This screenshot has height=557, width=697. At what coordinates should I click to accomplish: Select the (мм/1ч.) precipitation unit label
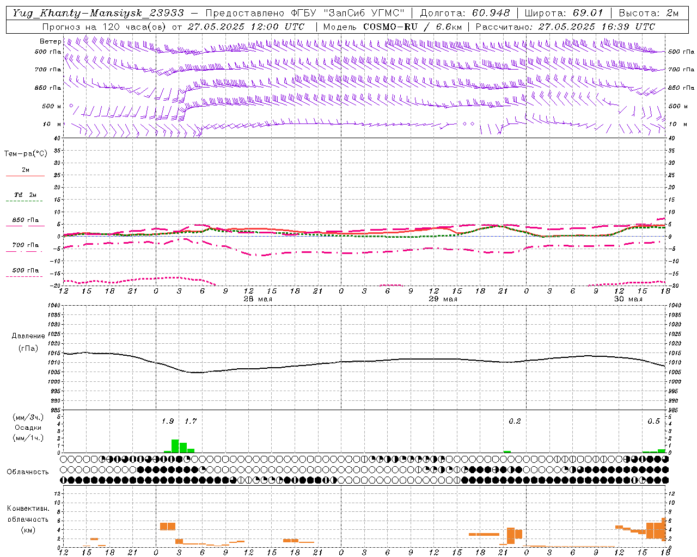coord(28,438)
